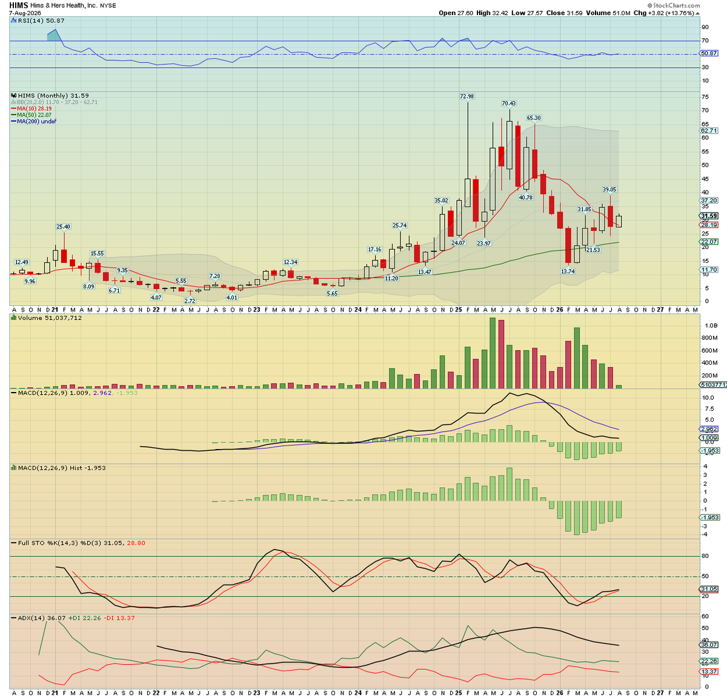This screenshot has height=698, width=727.
Task: Click the icon beside ADX(14) label
Action: pyautogui.click(x=13, y=618)
